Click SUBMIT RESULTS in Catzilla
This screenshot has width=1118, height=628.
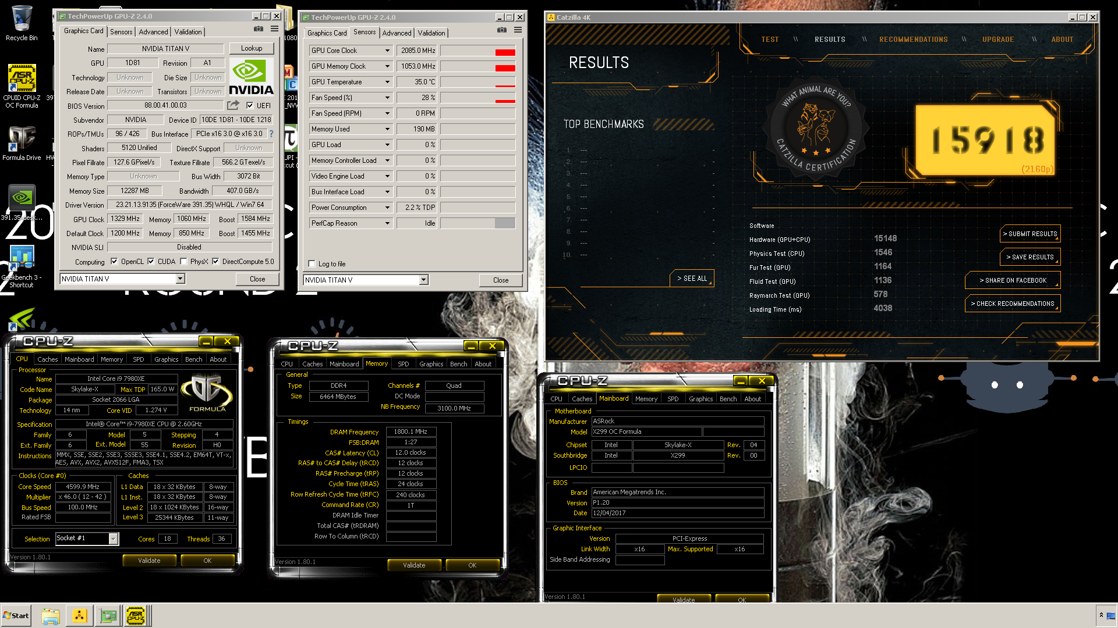[1030, 234]
